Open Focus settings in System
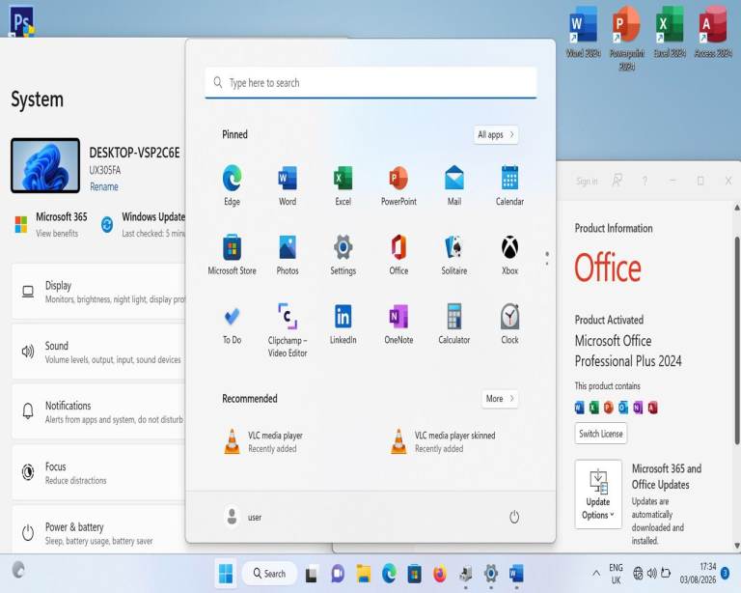 pos(99,472)
